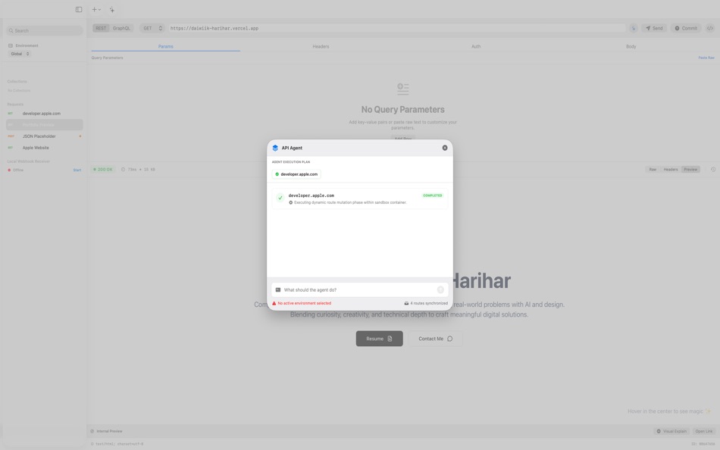The height and width of the screenshot is (450, 720).
Task: Click the 200 OK status badge
Action: coord(103,170)
